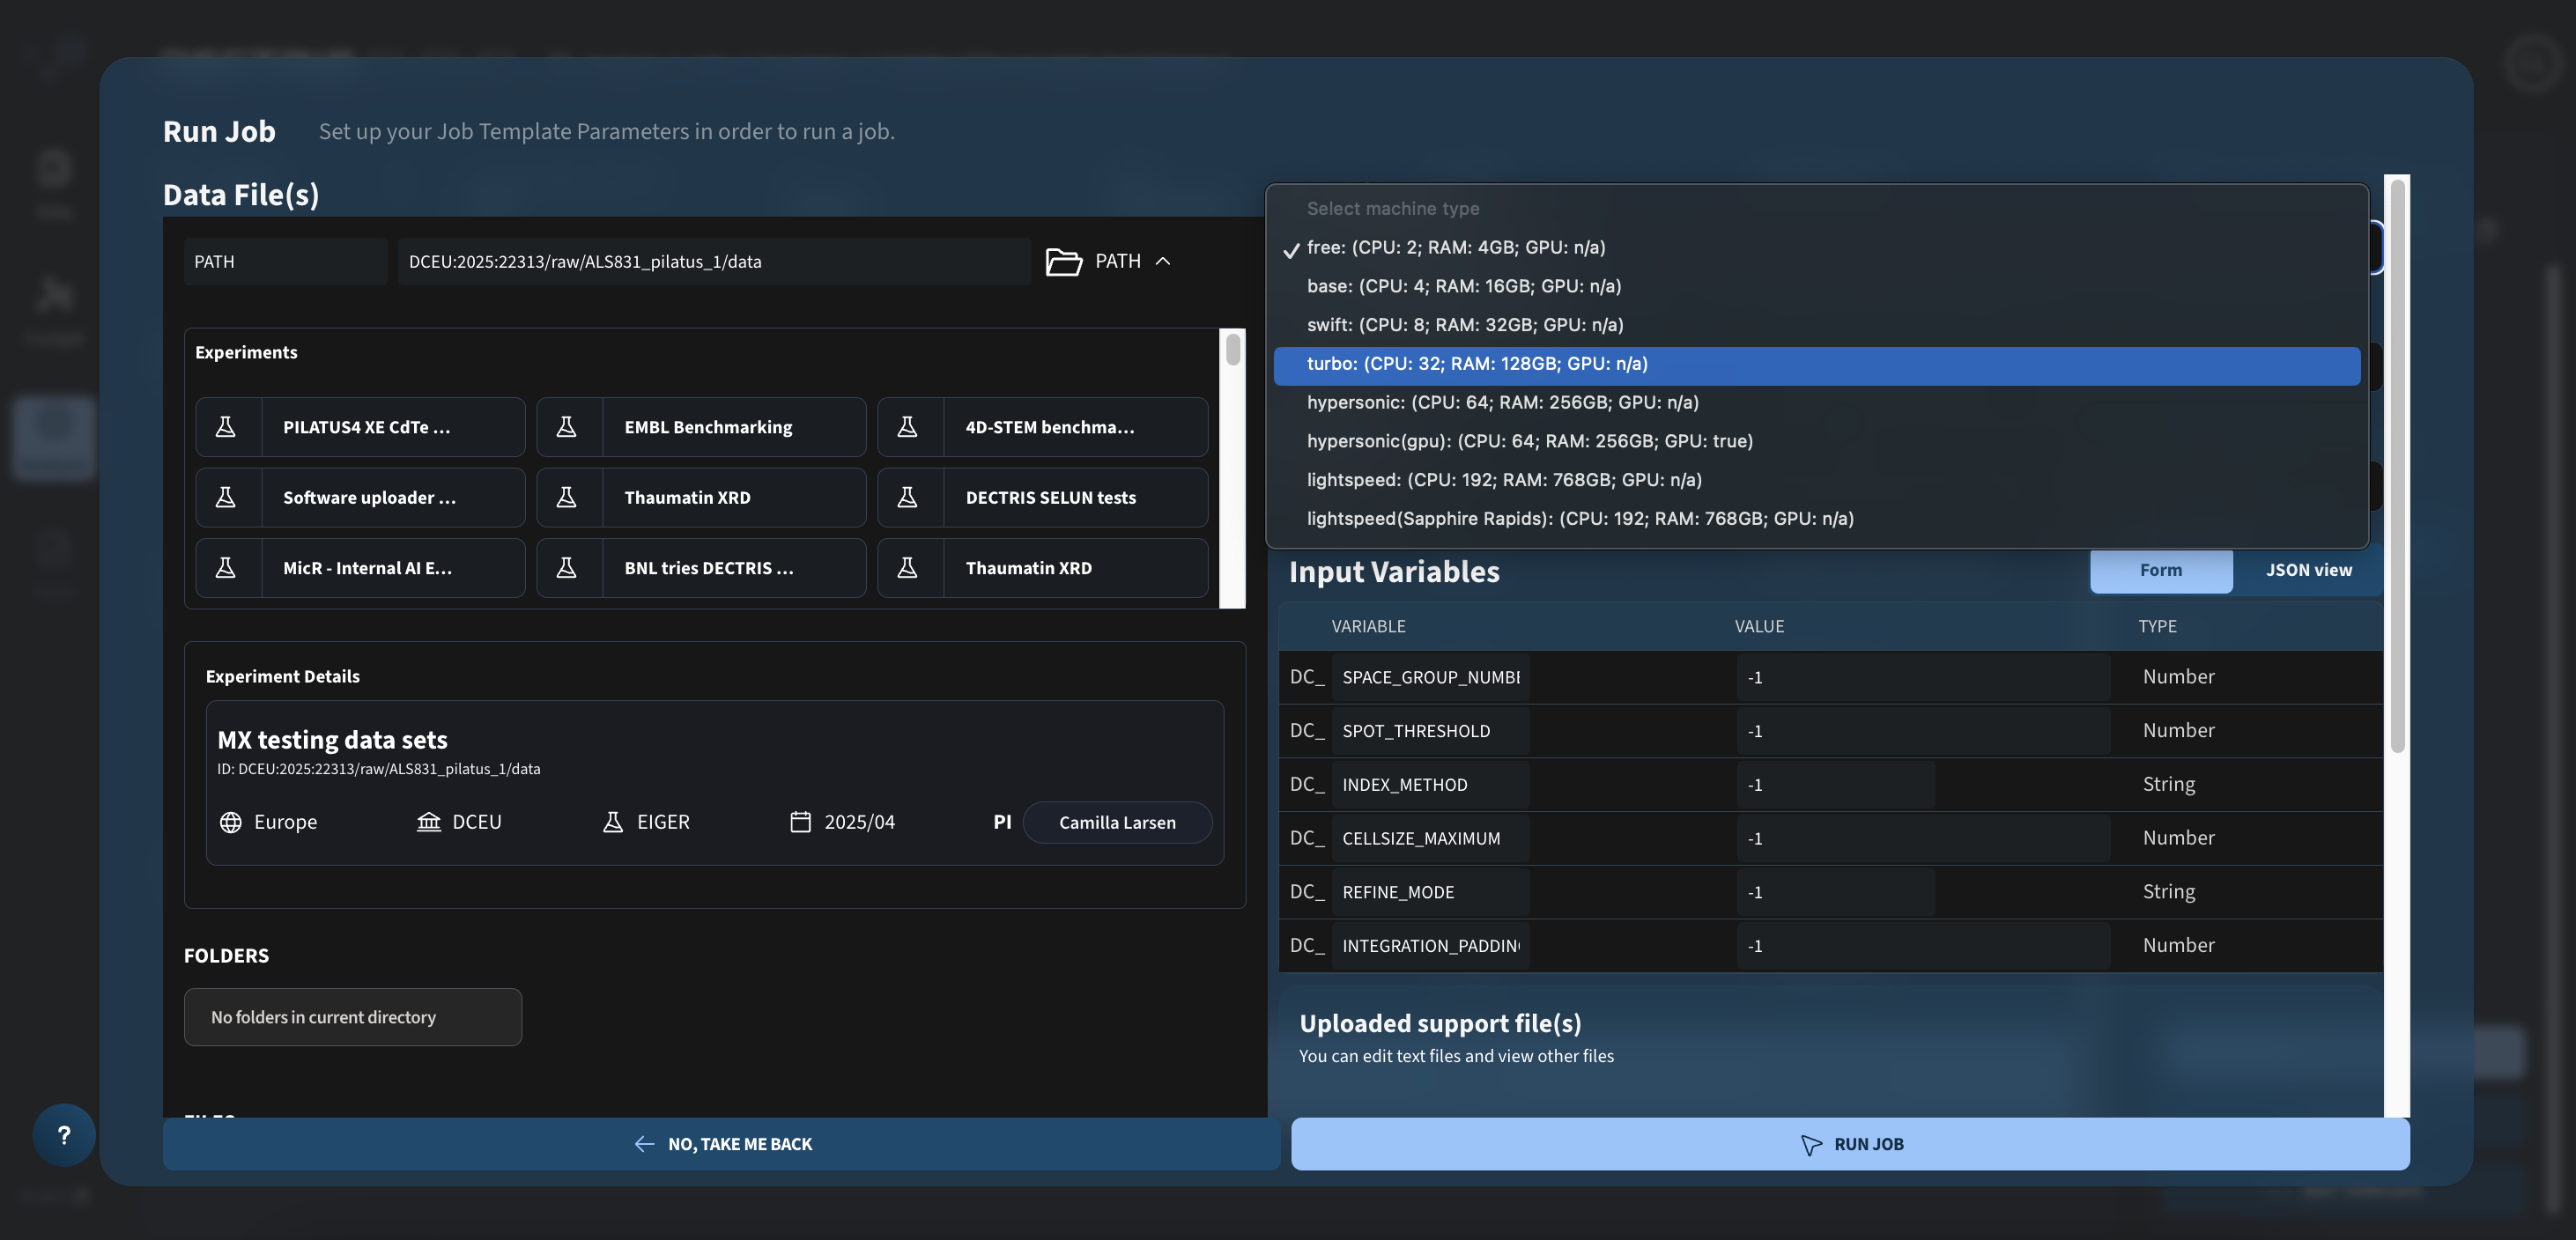Click 'No folders in current directory' box
2576x1240 pixels.
coord(353,1017)
